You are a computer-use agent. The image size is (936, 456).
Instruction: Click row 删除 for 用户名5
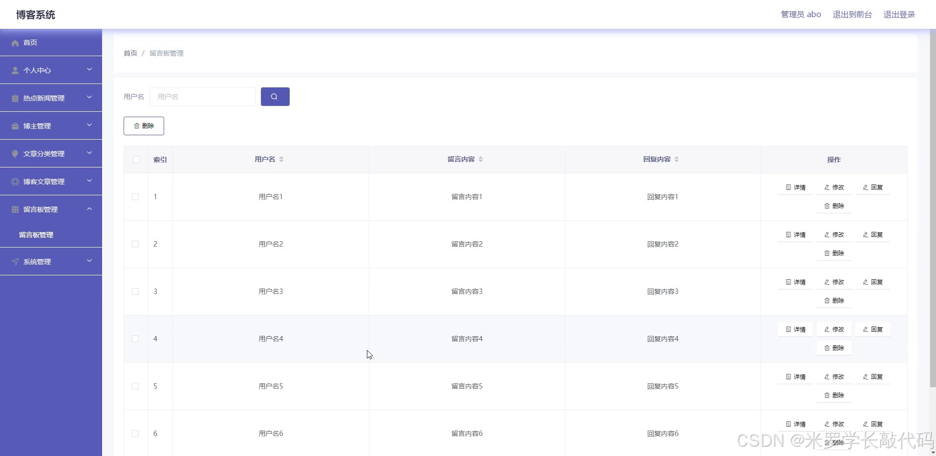point(834,395)
